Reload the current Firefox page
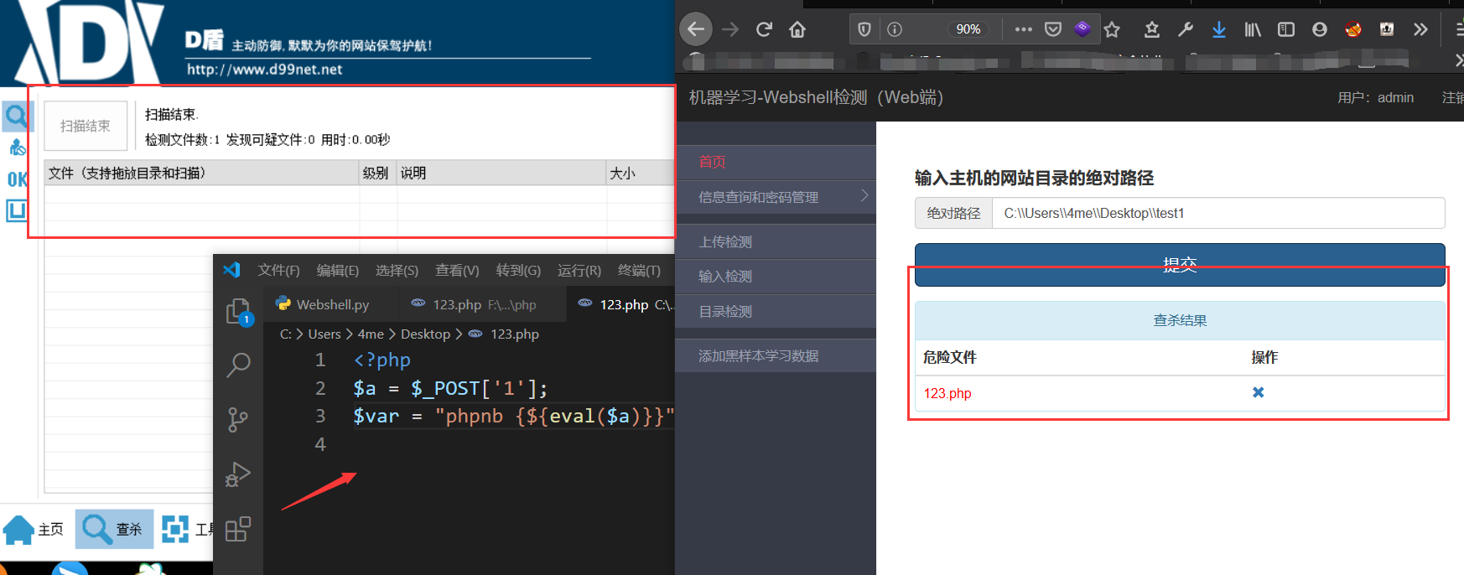The image size is (1464, 575). pos(764,29)
